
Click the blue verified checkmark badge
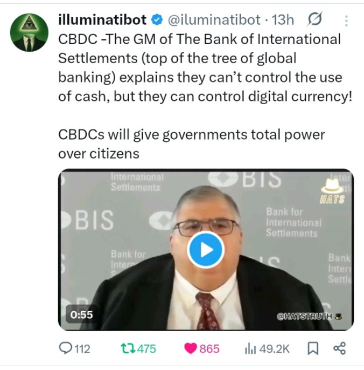pyautogui.click(x=157, y=19)
